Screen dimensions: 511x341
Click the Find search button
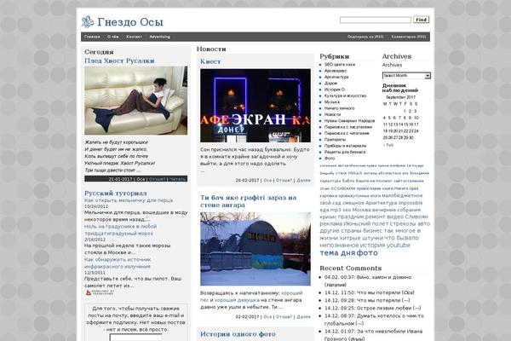(x=421, y=20)
